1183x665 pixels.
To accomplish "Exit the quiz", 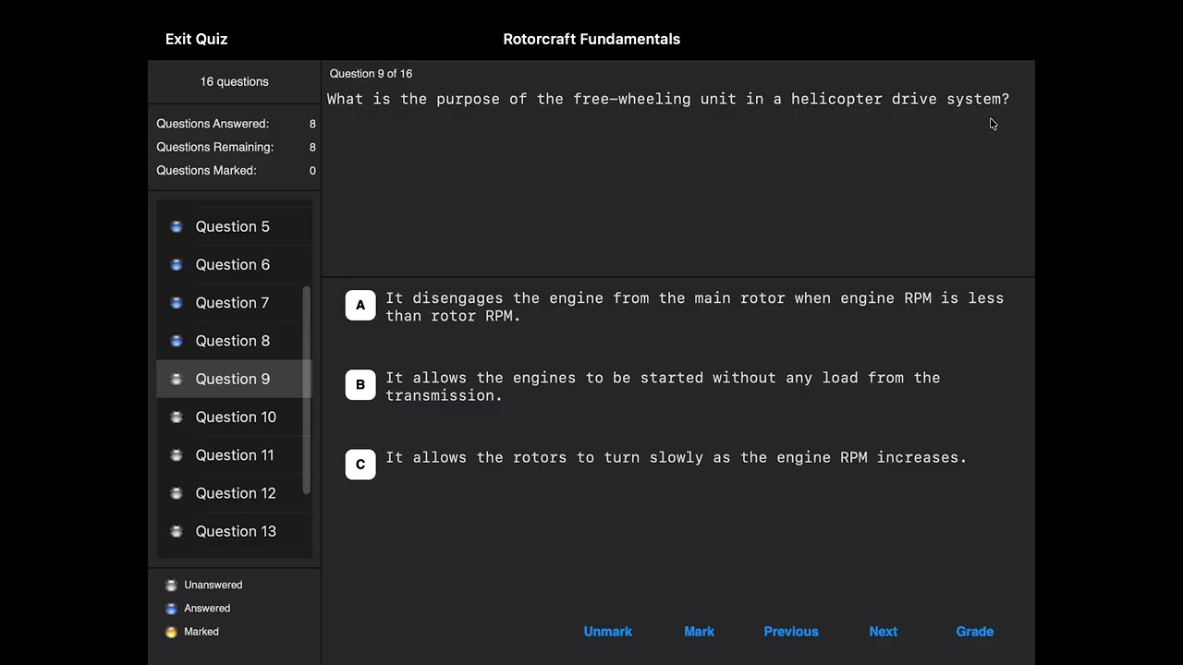I will coord(196,39).
